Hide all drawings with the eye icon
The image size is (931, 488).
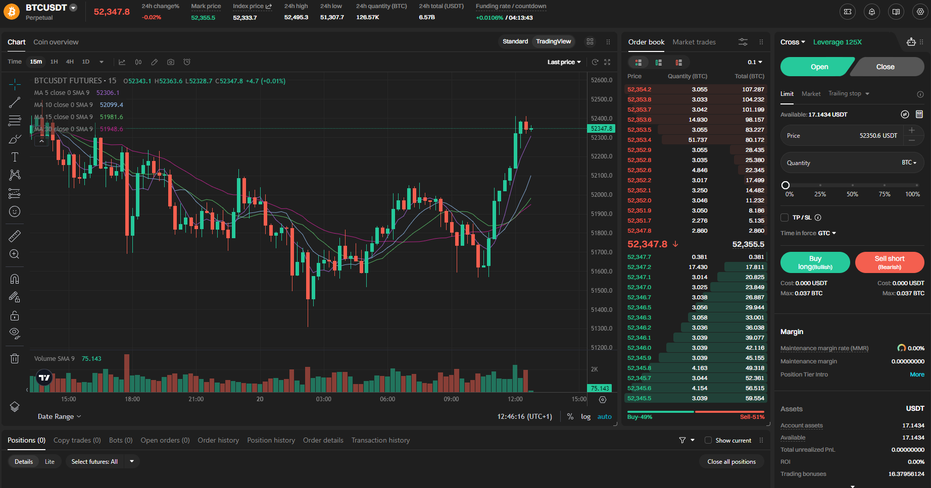pos(15,333)
